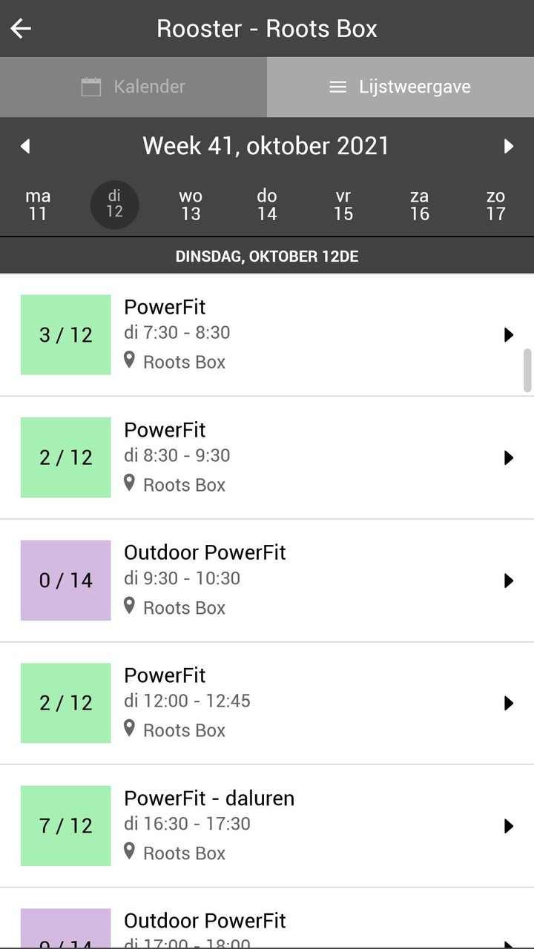534x949 pixels.
Task: Open details arrow for 9:30 Outdoor PowerFit
Action: pos(509,581)
